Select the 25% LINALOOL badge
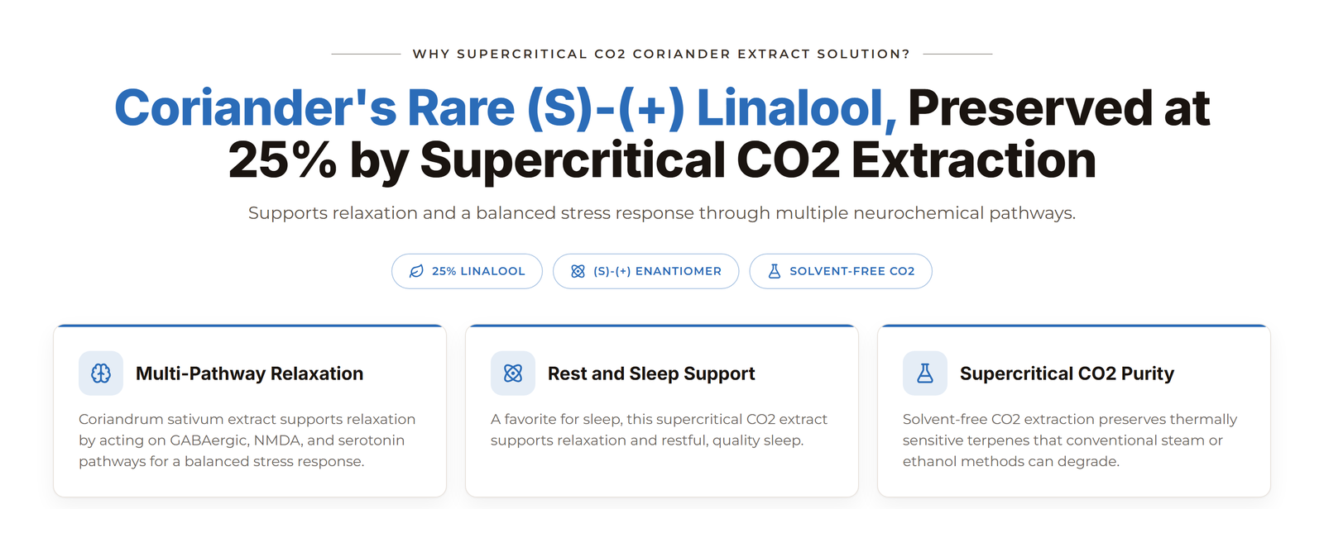 pyautogui.click(x=467, y=271)
